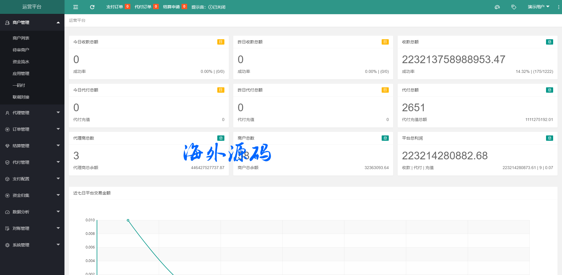Image resolution: width=562 pixels, height=275 pixels.
Task: Select 资金流水 submenu item
Action: click(21, 62)
